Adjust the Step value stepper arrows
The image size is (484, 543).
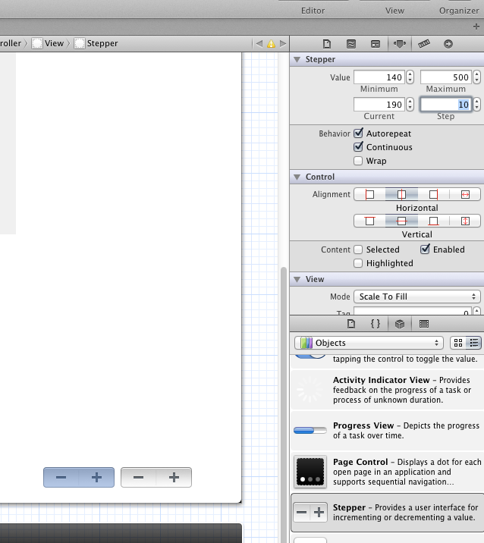[476, 104]
